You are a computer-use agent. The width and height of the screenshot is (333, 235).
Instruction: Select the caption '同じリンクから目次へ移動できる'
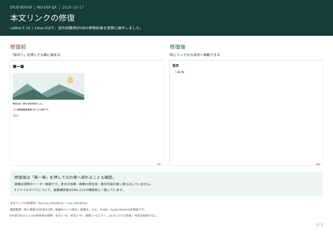pyautogui.click(x=195, y=55)
